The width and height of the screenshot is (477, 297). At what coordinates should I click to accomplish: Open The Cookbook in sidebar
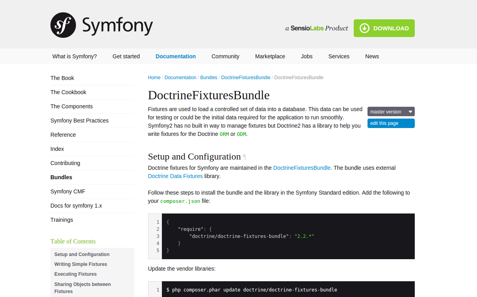click(x=68, y=92)
